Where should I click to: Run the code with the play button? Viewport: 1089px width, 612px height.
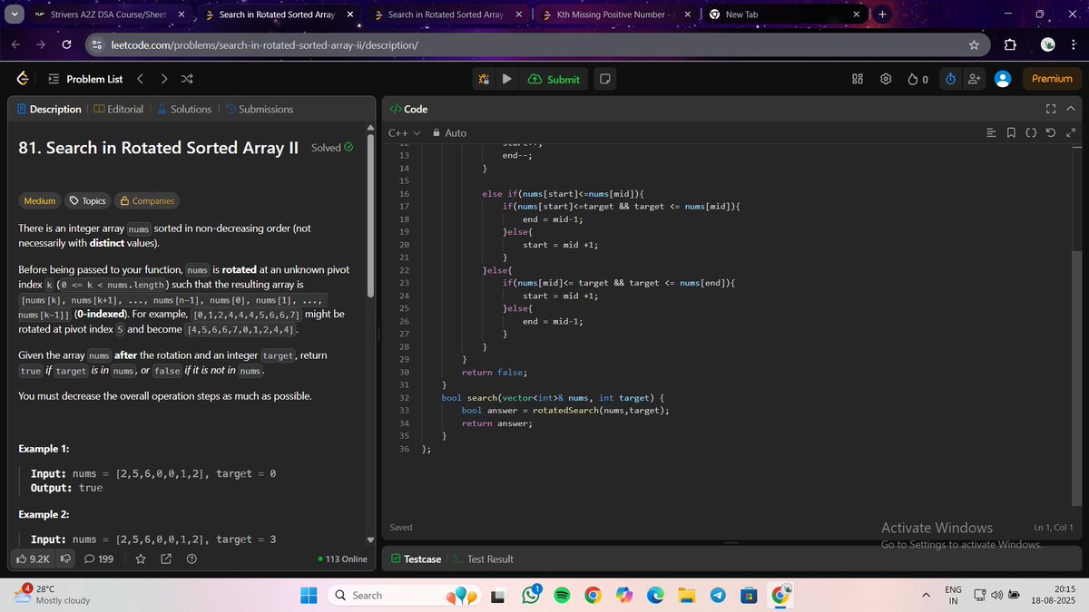click(x=506, y=80)
